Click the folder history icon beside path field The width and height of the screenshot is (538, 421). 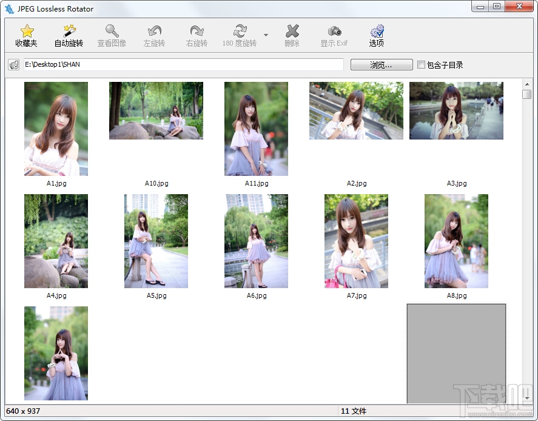(14, 64)
